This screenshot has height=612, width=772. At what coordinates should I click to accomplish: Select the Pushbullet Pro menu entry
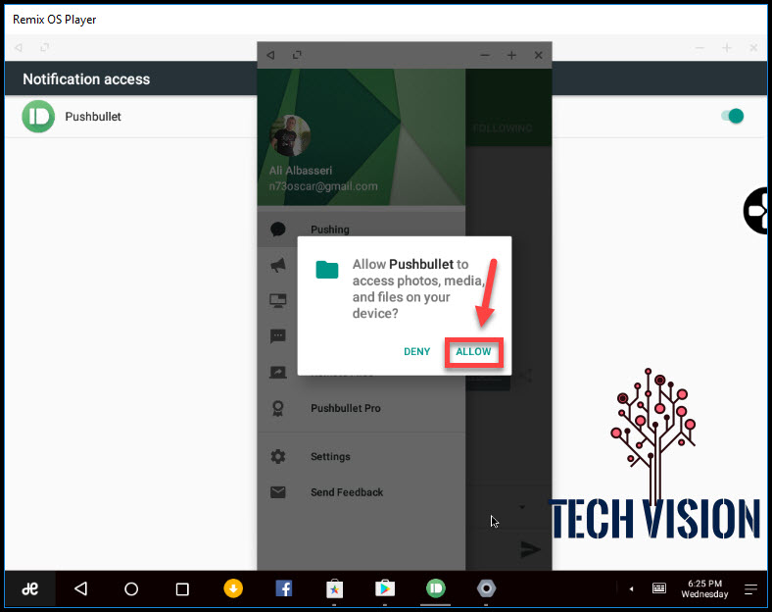361,408
